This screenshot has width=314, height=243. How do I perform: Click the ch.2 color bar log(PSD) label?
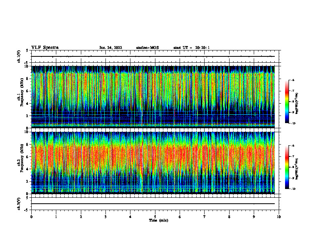(x=297, y=169)
